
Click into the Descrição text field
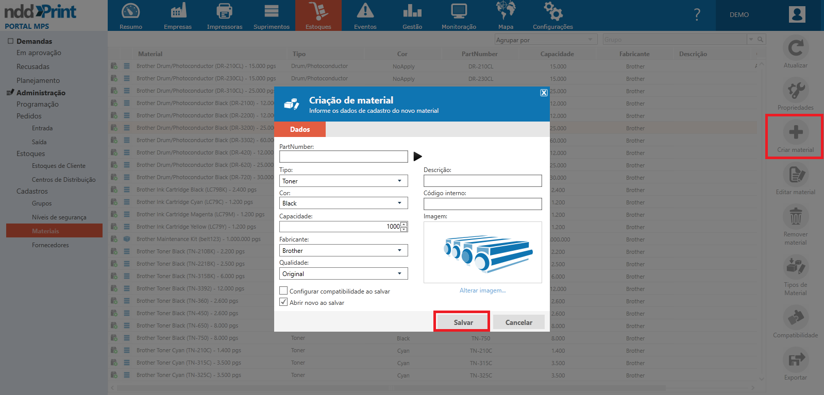(x=482, y=181)
